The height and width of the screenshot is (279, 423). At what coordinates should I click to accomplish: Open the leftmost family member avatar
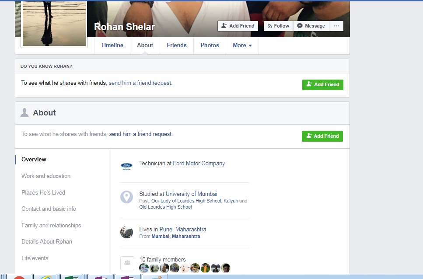(x=144, y=268)
